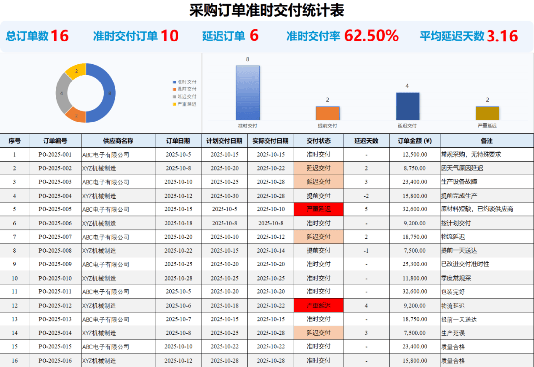Click the blue 准时交付 legend swatch
The height and width of the screenshot is (367, 534).
(x=174, y=82)
